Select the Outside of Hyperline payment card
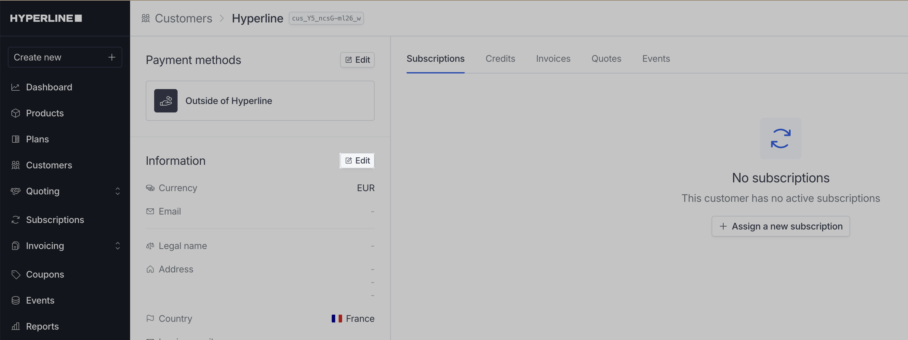The height and width of the screenshot is (340, 908). (x=260, y=101)
